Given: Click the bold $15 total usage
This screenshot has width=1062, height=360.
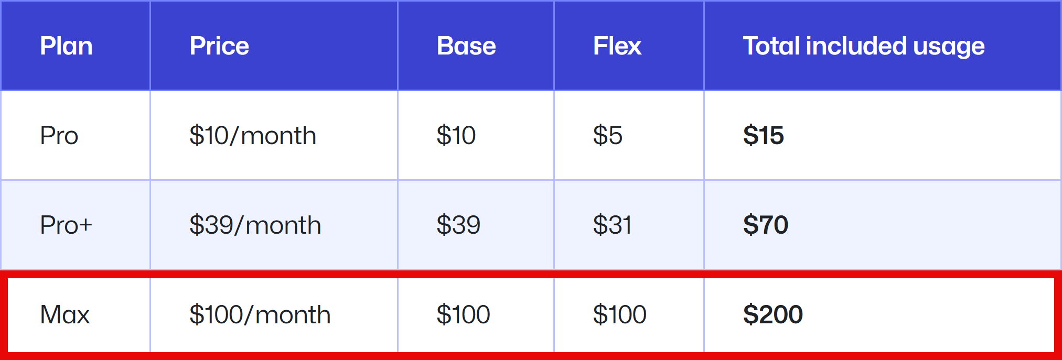Looking at the screenshot, I should coord(764,136).
